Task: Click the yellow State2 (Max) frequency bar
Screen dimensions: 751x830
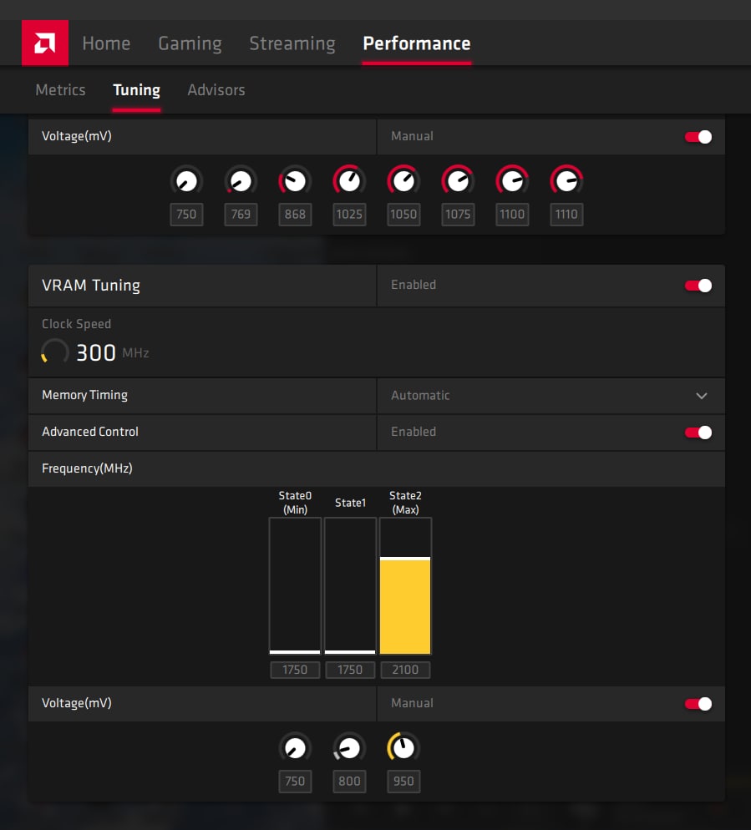Action: 405,586
